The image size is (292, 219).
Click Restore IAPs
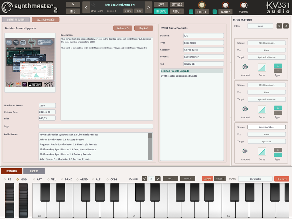coord(123,28)
